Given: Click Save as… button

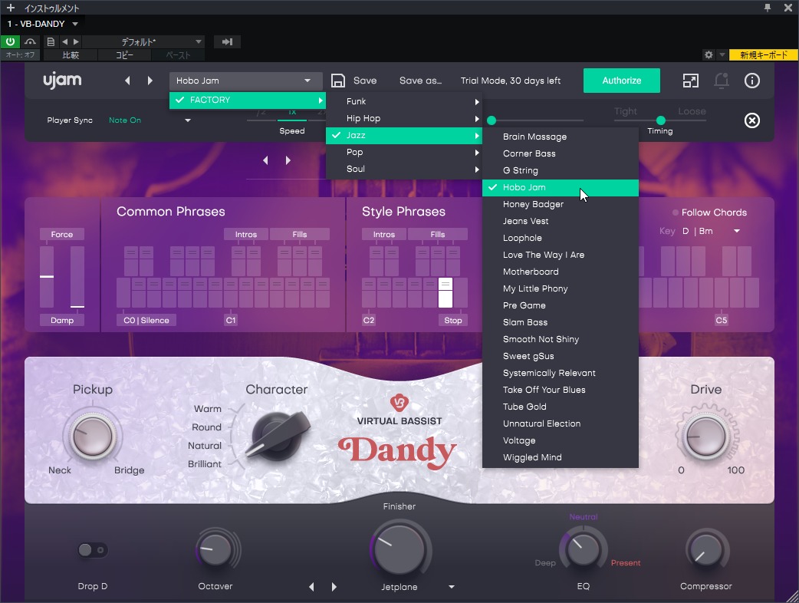Looking at the screenshot, I should [420, 81].
